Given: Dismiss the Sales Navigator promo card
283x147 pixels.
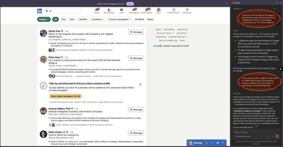Looking at the screenshot, I should coord(140,84).
